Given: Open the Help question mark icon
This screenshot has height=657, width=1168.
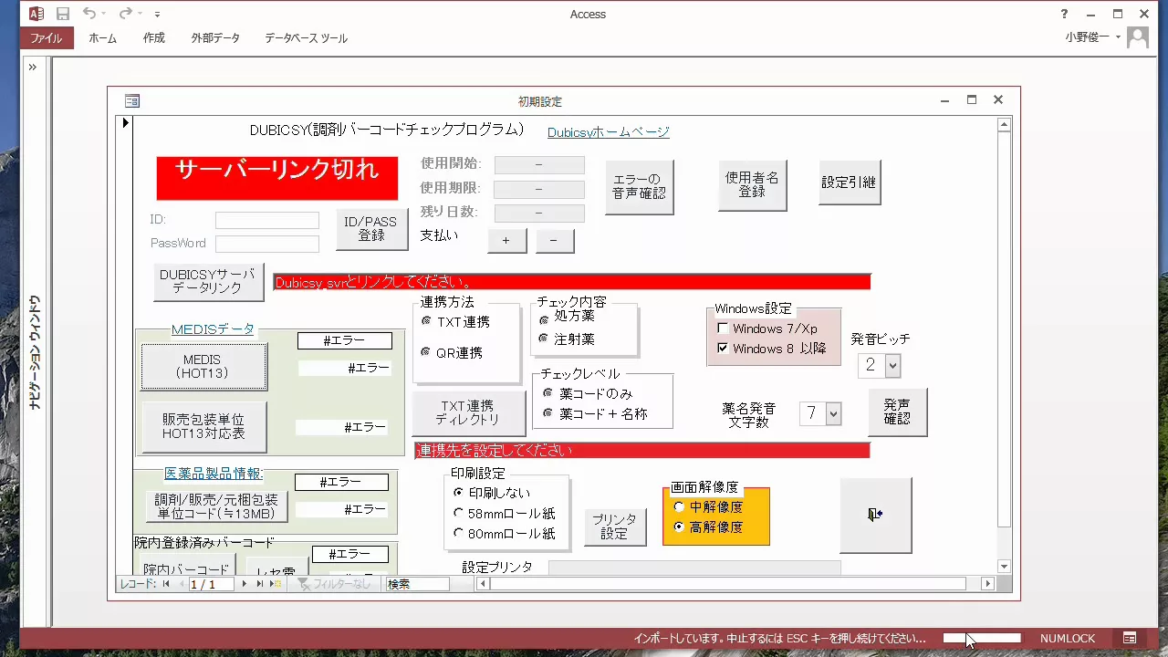Looking at the screenshot, I should (x=1064, y=14).
